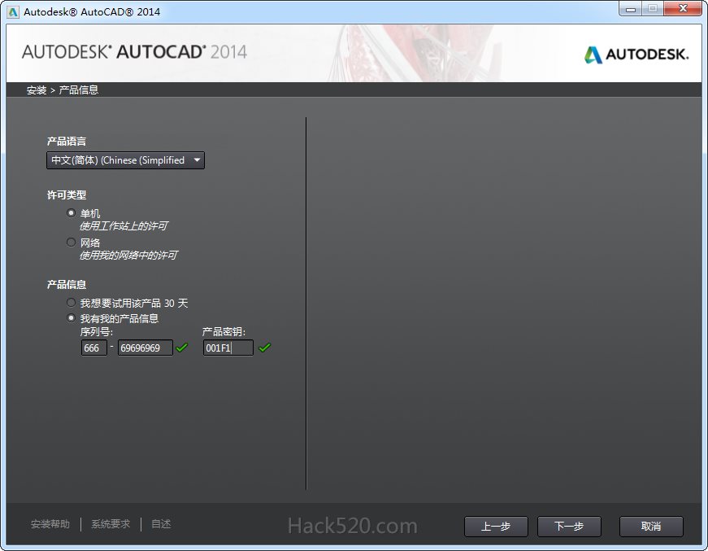This screenshot has width=708, height=551.
Task: Click the Autodesk logo in the banner
Action: pos(636,55)
